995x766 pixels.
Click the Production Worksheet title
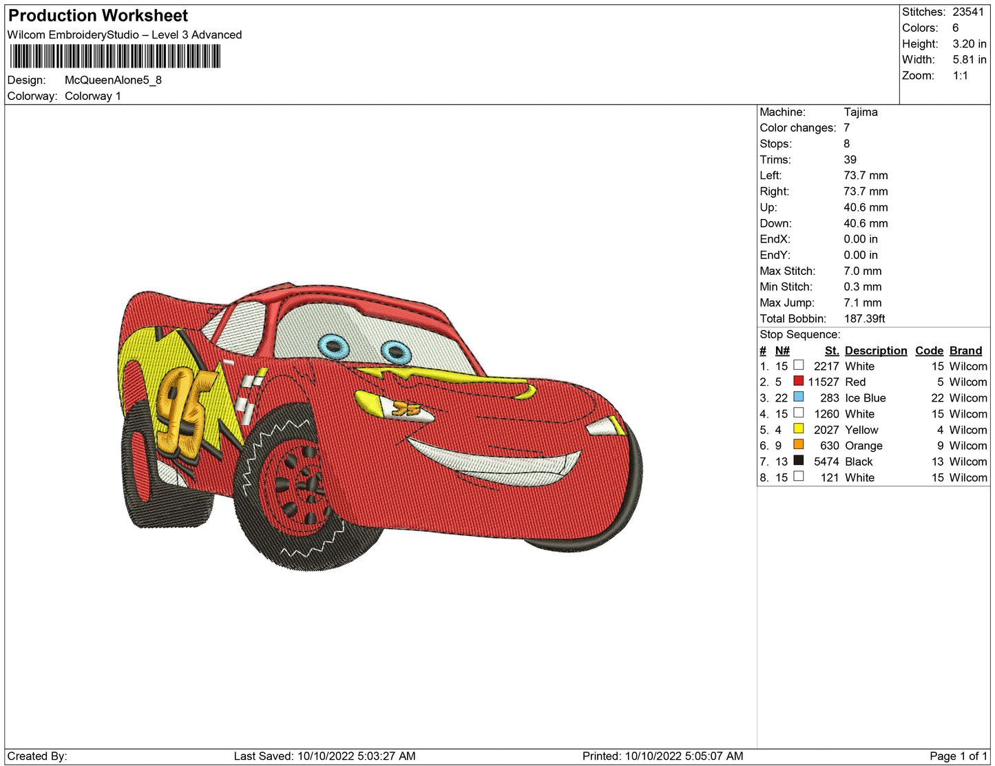click(98, 16)
